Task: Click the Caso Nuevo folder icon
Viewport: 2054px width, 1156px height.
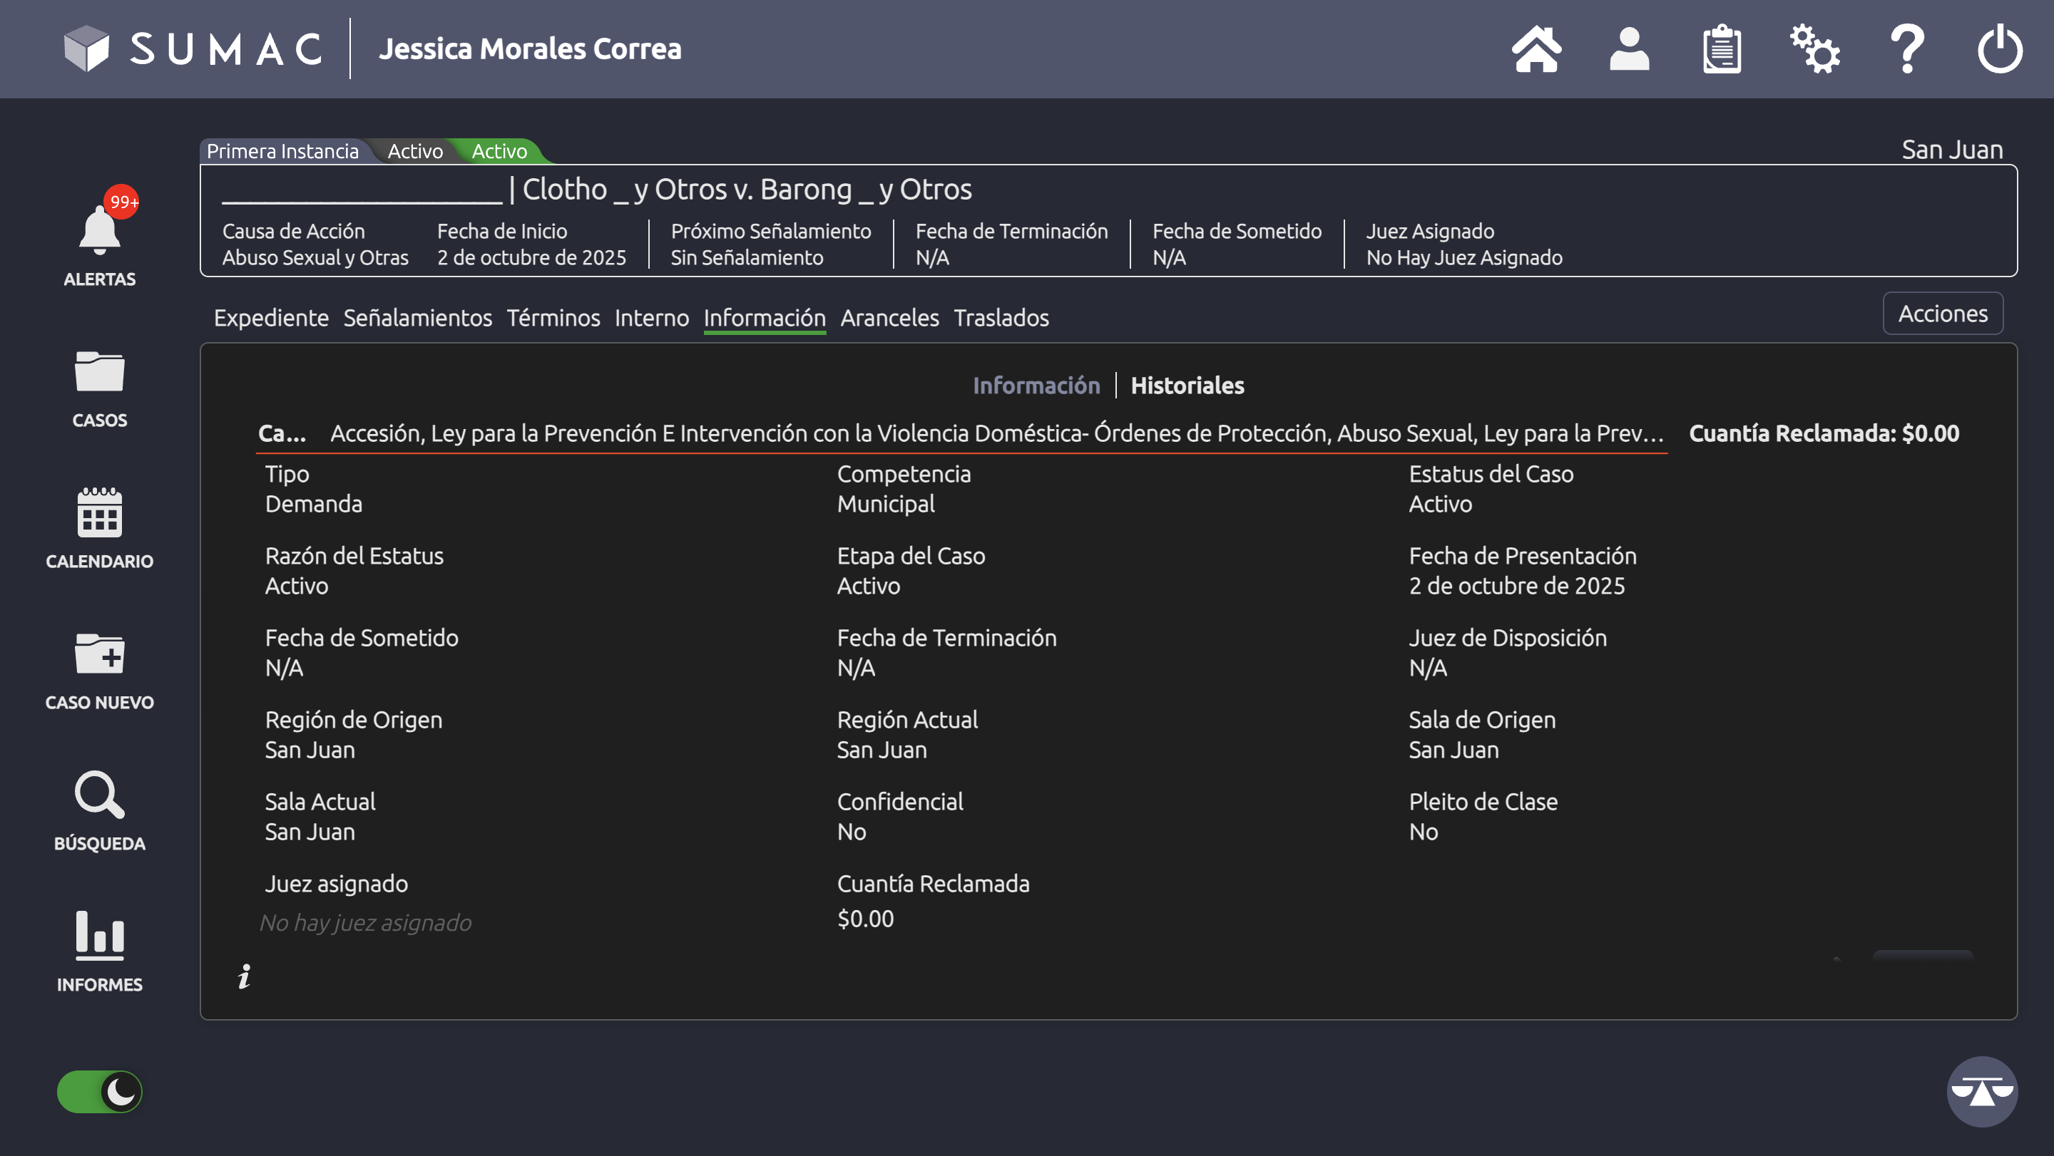Action: tap(100, 654)
